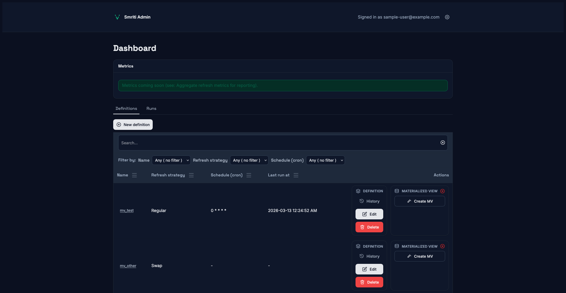
Task: Open the Last run at column menu icon
Action: 296,175
